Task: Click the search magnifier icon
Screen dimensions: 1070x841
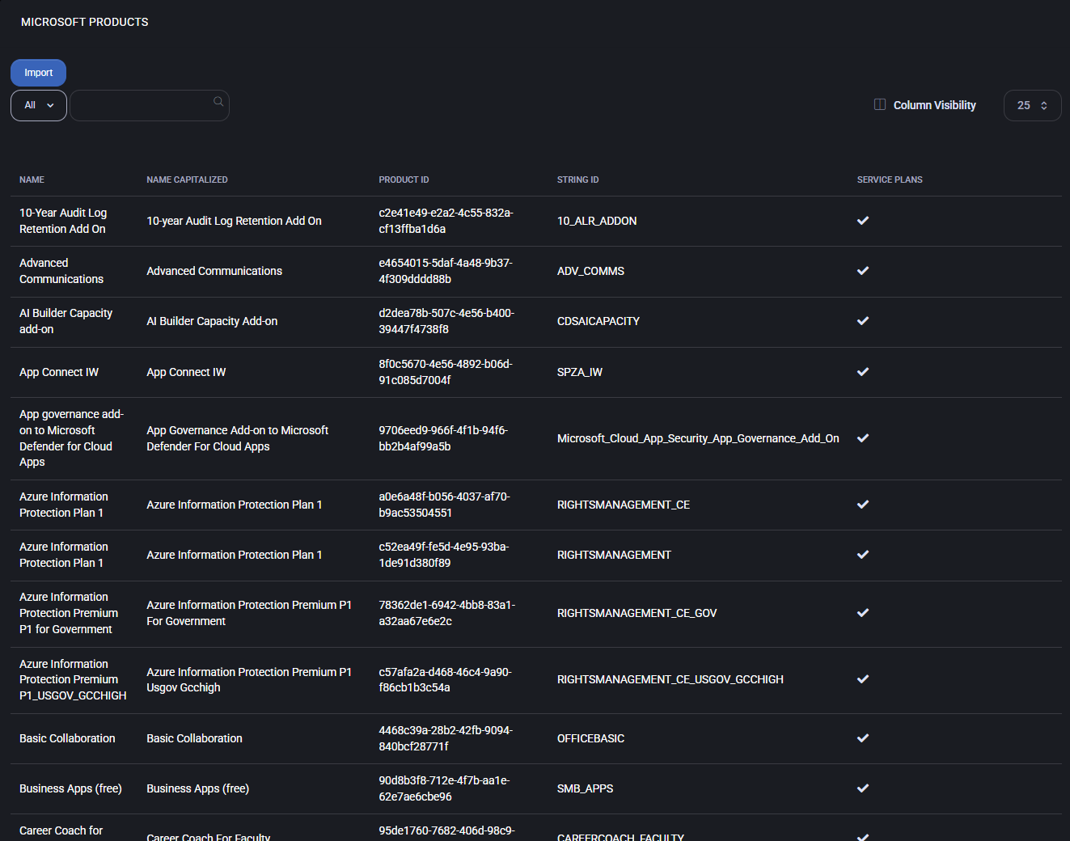Action: [218, 102]
